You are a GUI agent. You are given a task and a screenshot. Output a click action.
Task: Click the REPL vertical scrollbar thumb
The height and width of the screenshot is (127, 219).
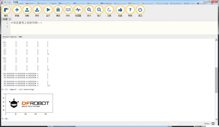pyautogui.click(x=216, y=80)
